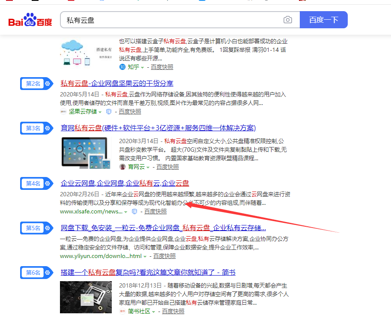The image size is (391, 321).
Task: Open the 育网私有云盘 result title
Action: pos(158,128)
